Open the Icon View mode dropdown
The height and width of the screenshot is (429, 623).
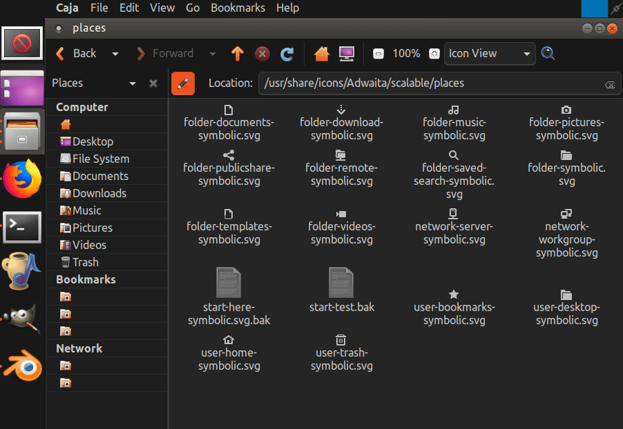pos(490,54)
